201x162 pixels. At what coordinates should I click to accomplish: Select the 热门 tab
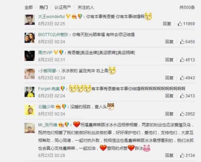[x=44, y=7]
